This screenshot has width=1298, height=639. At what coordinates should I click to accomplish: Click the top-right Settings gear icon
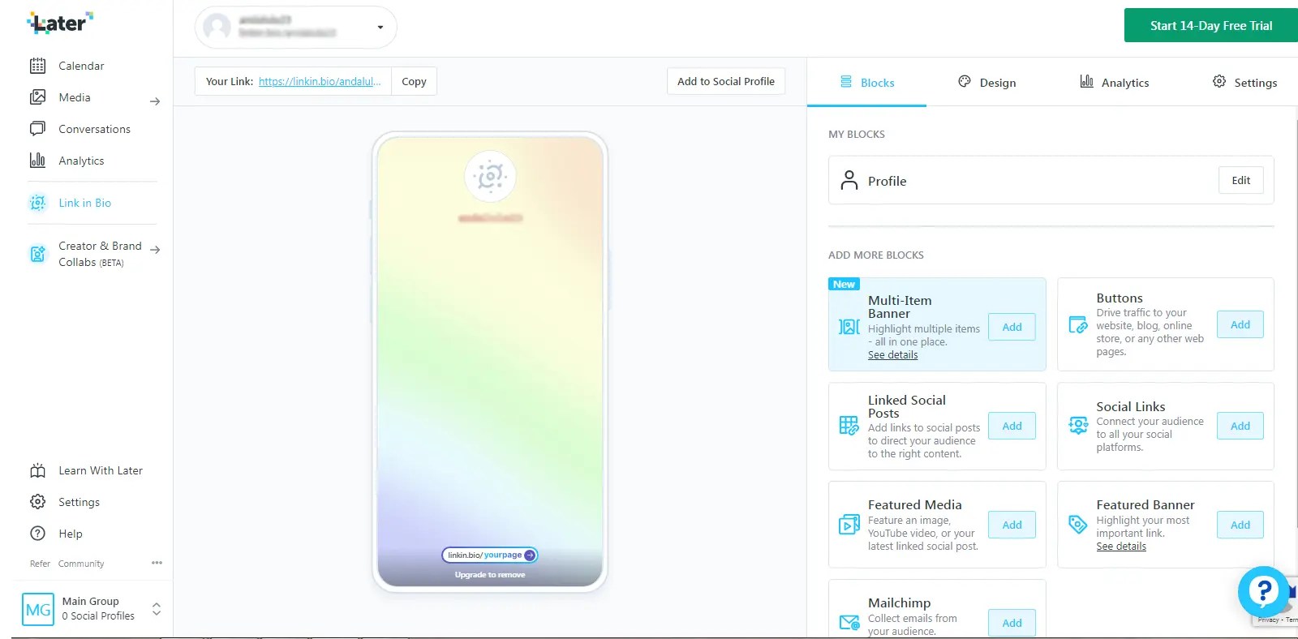(x=1219, y=82)
